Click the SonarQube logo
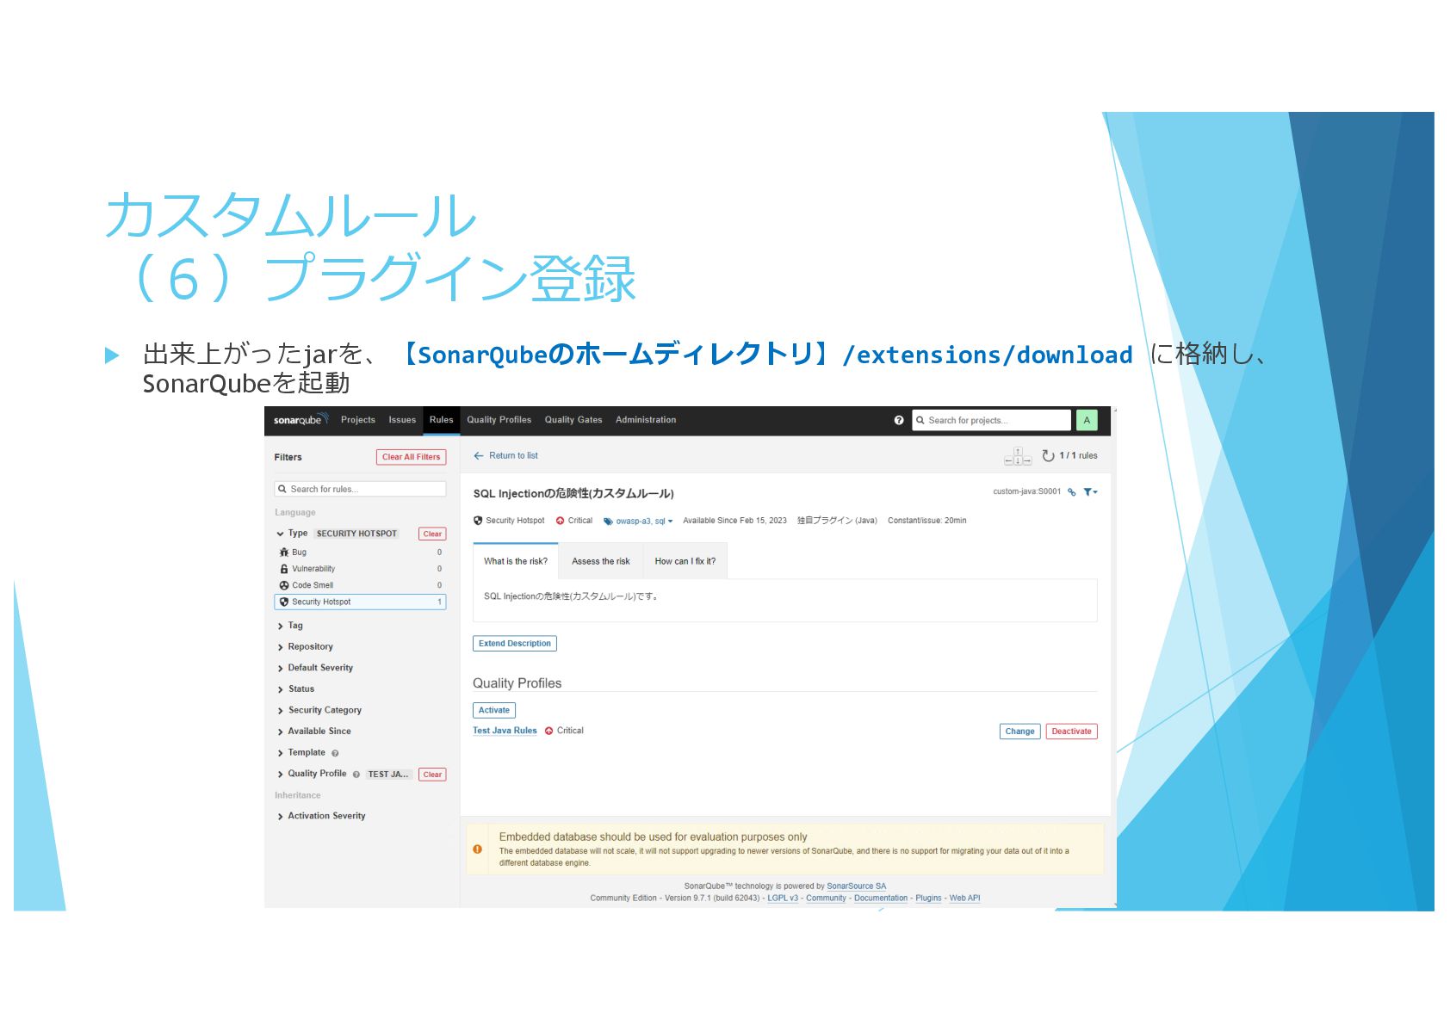The height and width of the screenshot is (1025, 1450). pos(301,420)
